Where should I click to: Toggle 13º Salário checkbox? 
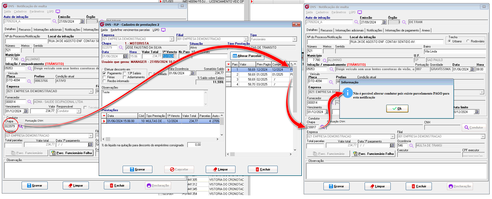124,73
